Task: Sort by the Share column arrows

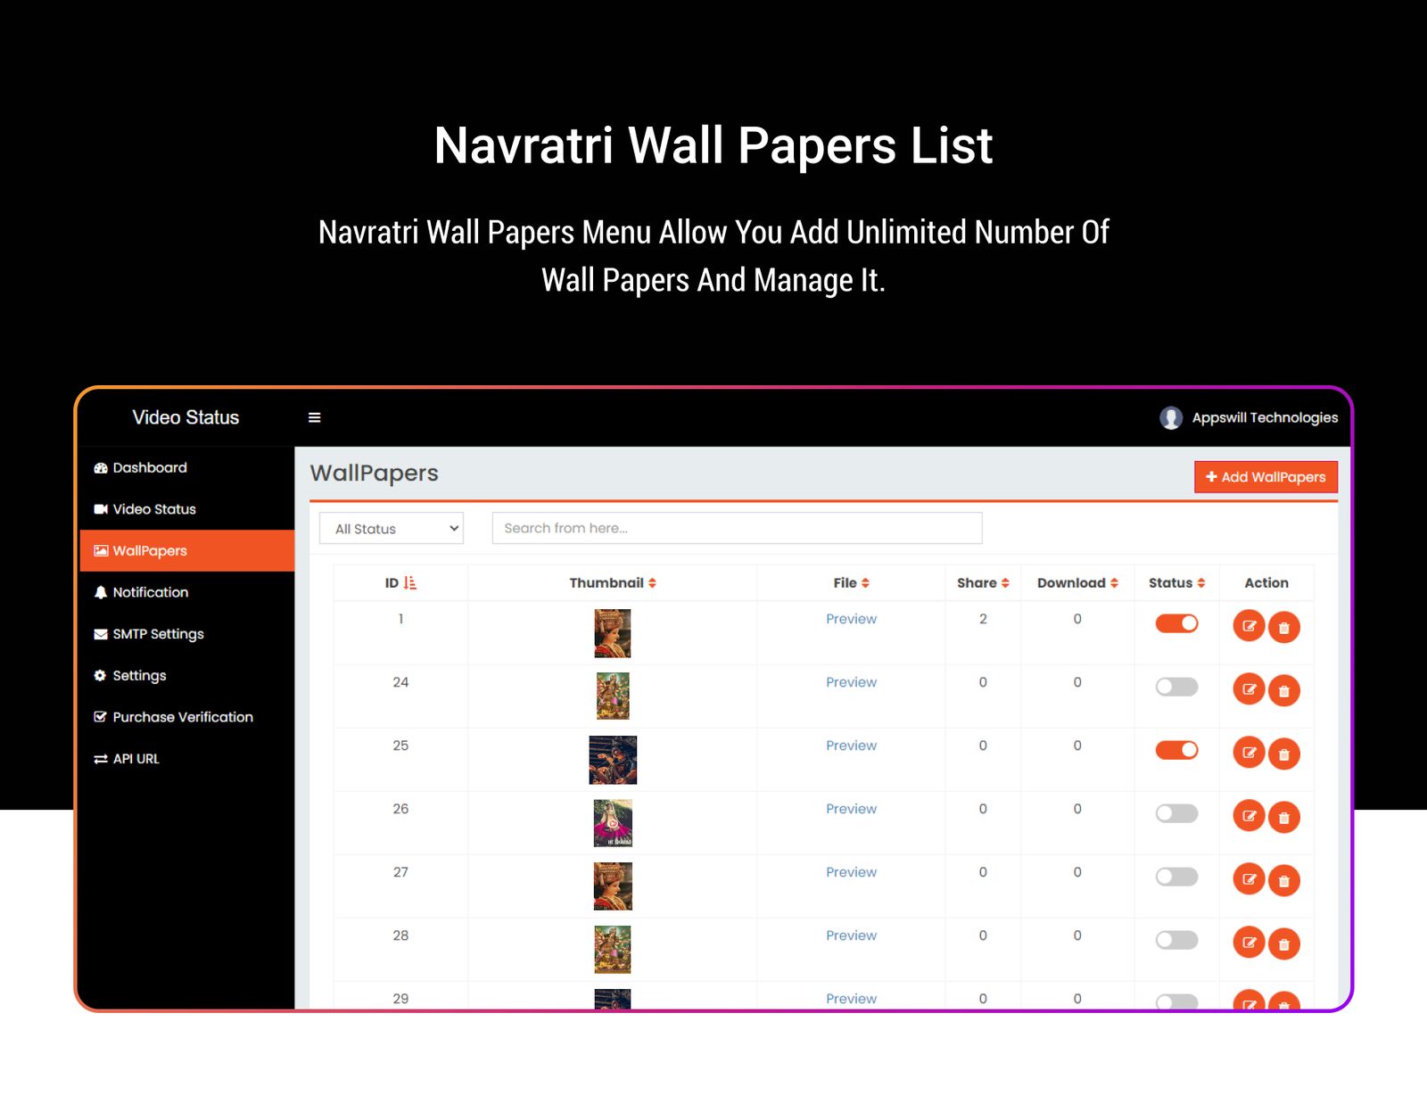Action: click(x=1005, y=583)
